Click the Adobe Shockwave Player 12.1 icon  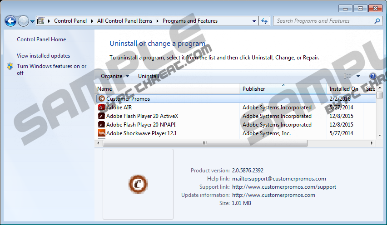102,133
